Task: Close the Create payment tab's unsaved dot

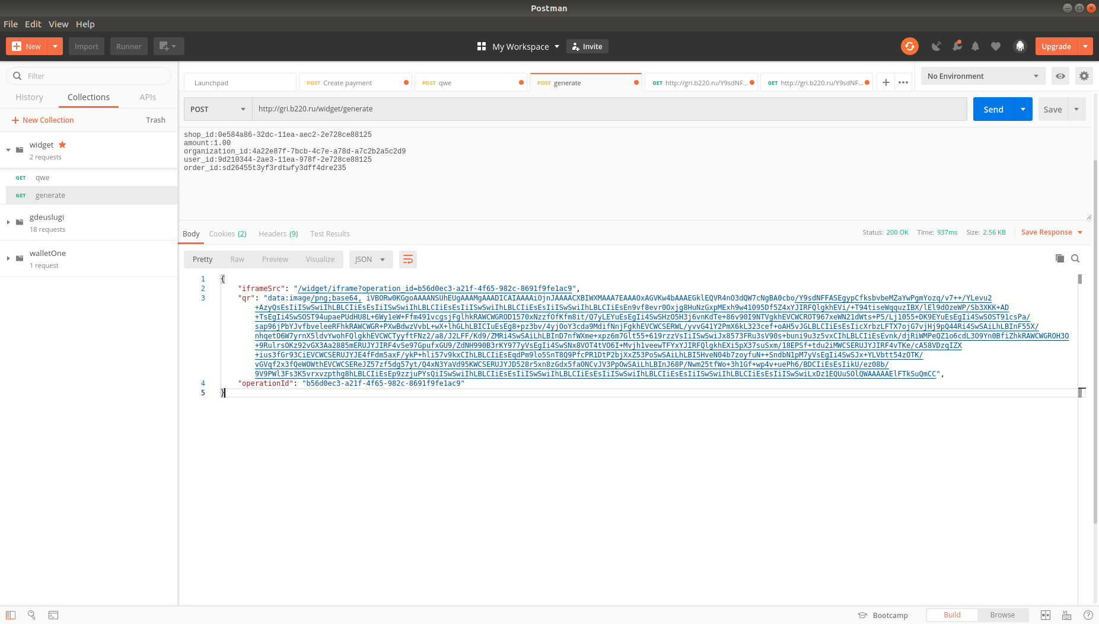Action: [406, 82]
